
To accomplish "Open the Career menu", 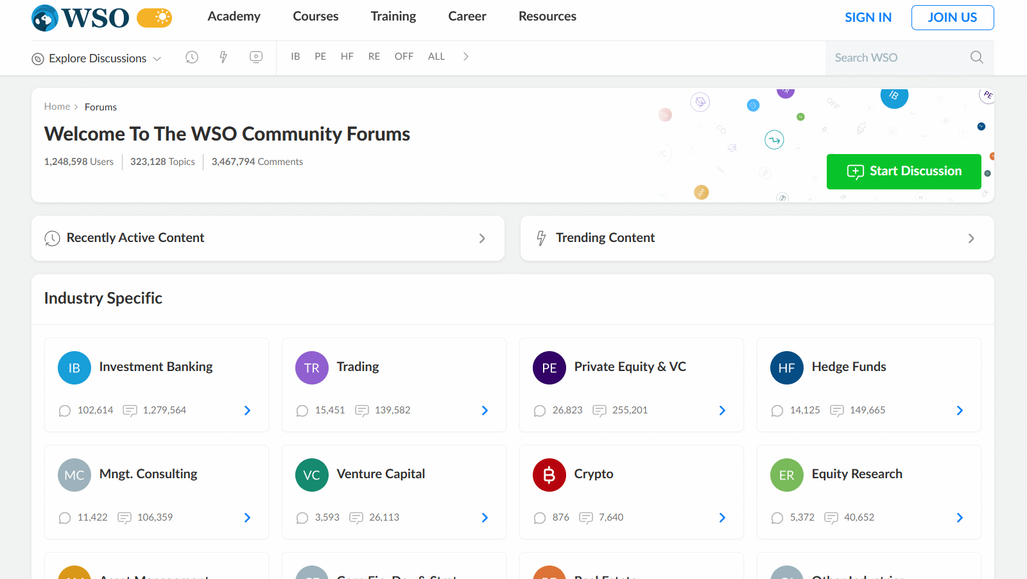I will (x=467, y=16).
